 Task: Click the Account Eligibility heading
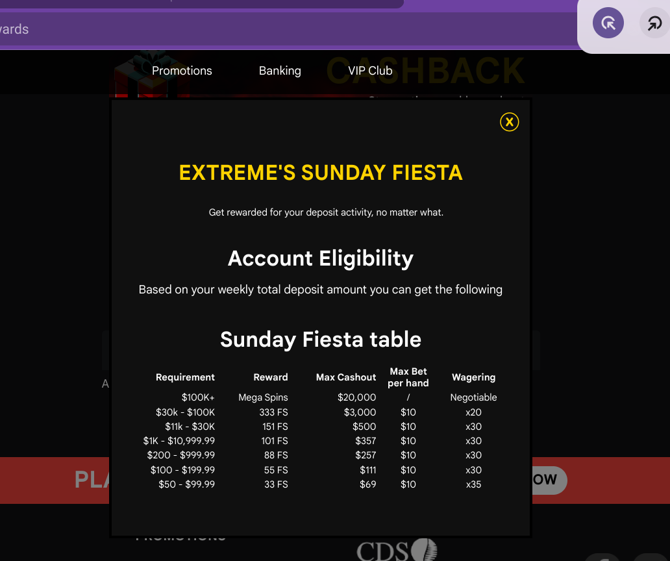coord(321,258)
